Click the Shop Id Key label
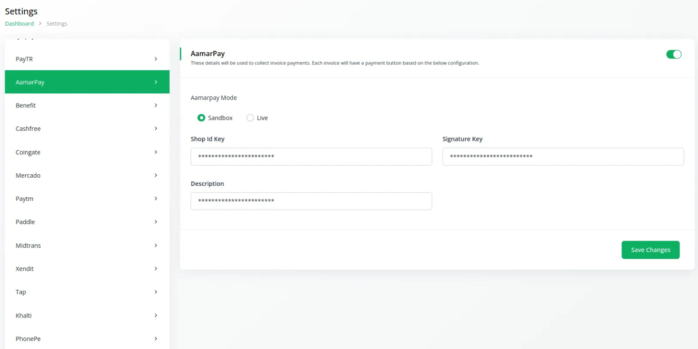Screen dimensions: 698x349 208,139
